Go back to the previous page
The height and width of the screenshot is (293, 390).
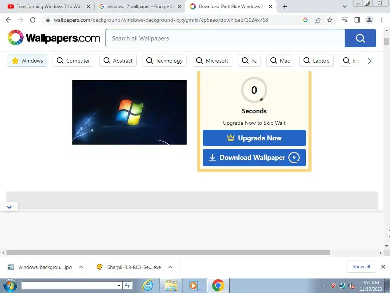(x=8, y=20)
